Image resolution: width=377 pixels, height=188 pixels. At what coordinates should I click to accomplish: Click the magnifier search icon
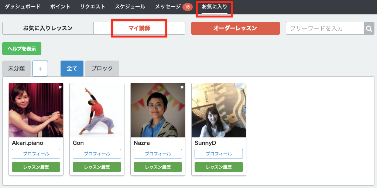pyautogui.click(x=369, y=28)
